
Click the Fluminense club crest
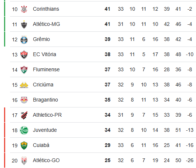[24, 70]
